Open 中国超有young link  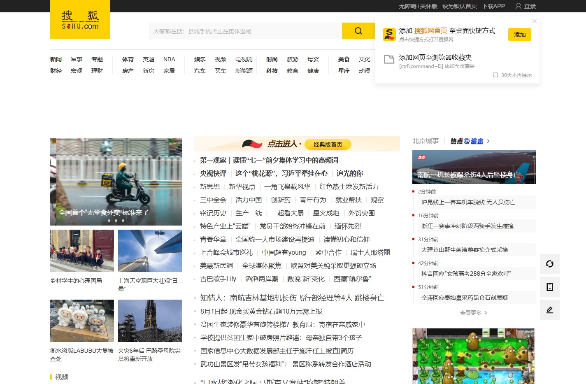[284, 252]
